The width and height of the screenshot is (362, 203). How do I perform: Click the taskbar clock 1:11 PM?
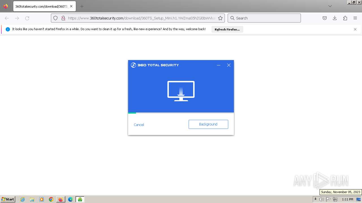tap(348, 199)
